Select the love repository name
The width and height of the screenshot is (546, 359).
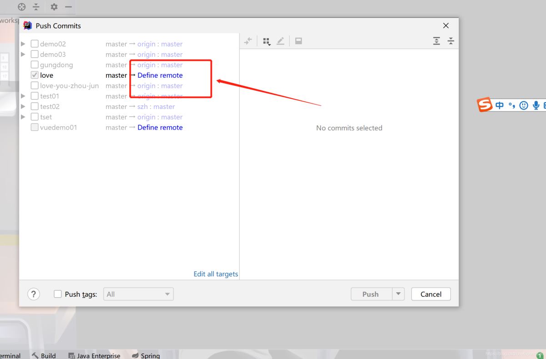(46, 75)
